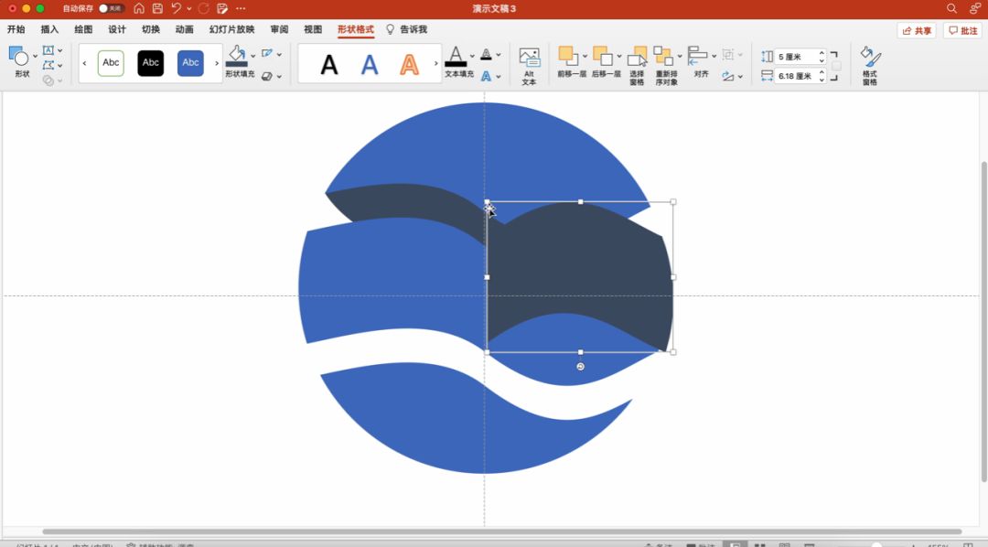Viewport: 988px width, 547px height.
Task: Apply the orange outlined A WordArt style
Action: pos(410,64)
